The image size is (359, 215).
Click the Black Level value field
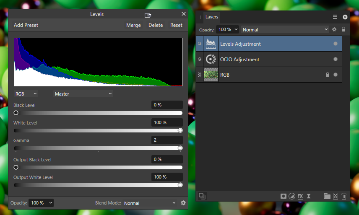click(x=167, y=105)
